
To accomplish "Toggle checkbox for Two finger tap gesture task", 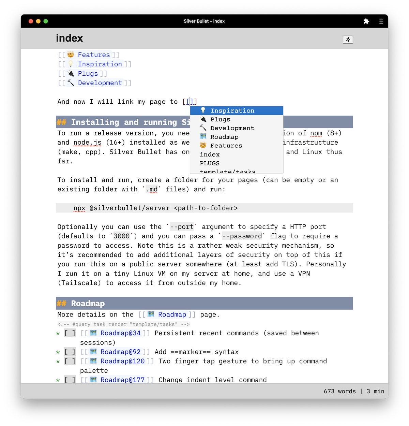I will [70, 361].
